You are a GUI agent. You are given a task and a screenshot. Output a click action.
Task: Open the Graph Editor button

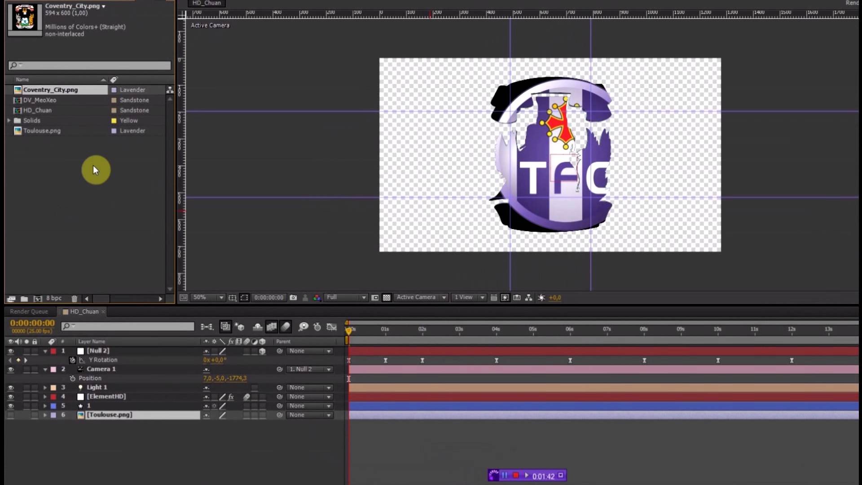(x=332, y=327)
